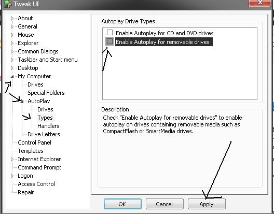
Task: Expand the Explorer tree node
Action: pos(12,43)
